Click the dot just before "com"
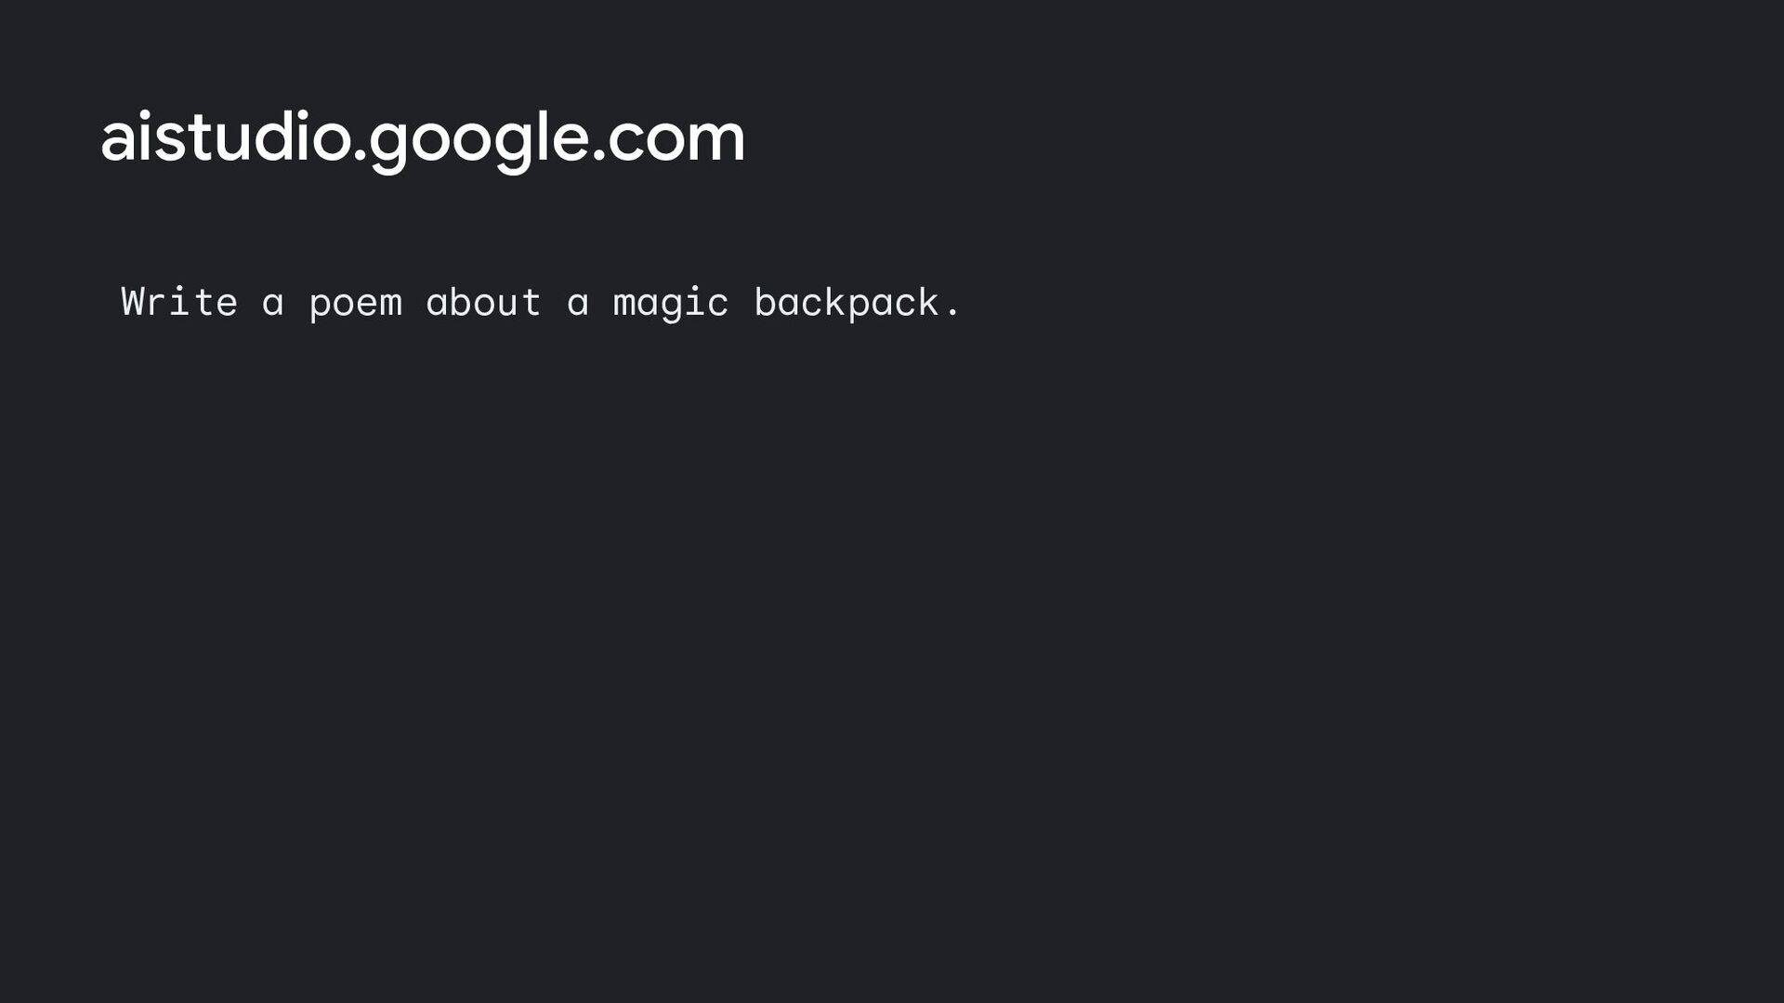This screenshot has height=1003, width=1784. tap(599, 160)
